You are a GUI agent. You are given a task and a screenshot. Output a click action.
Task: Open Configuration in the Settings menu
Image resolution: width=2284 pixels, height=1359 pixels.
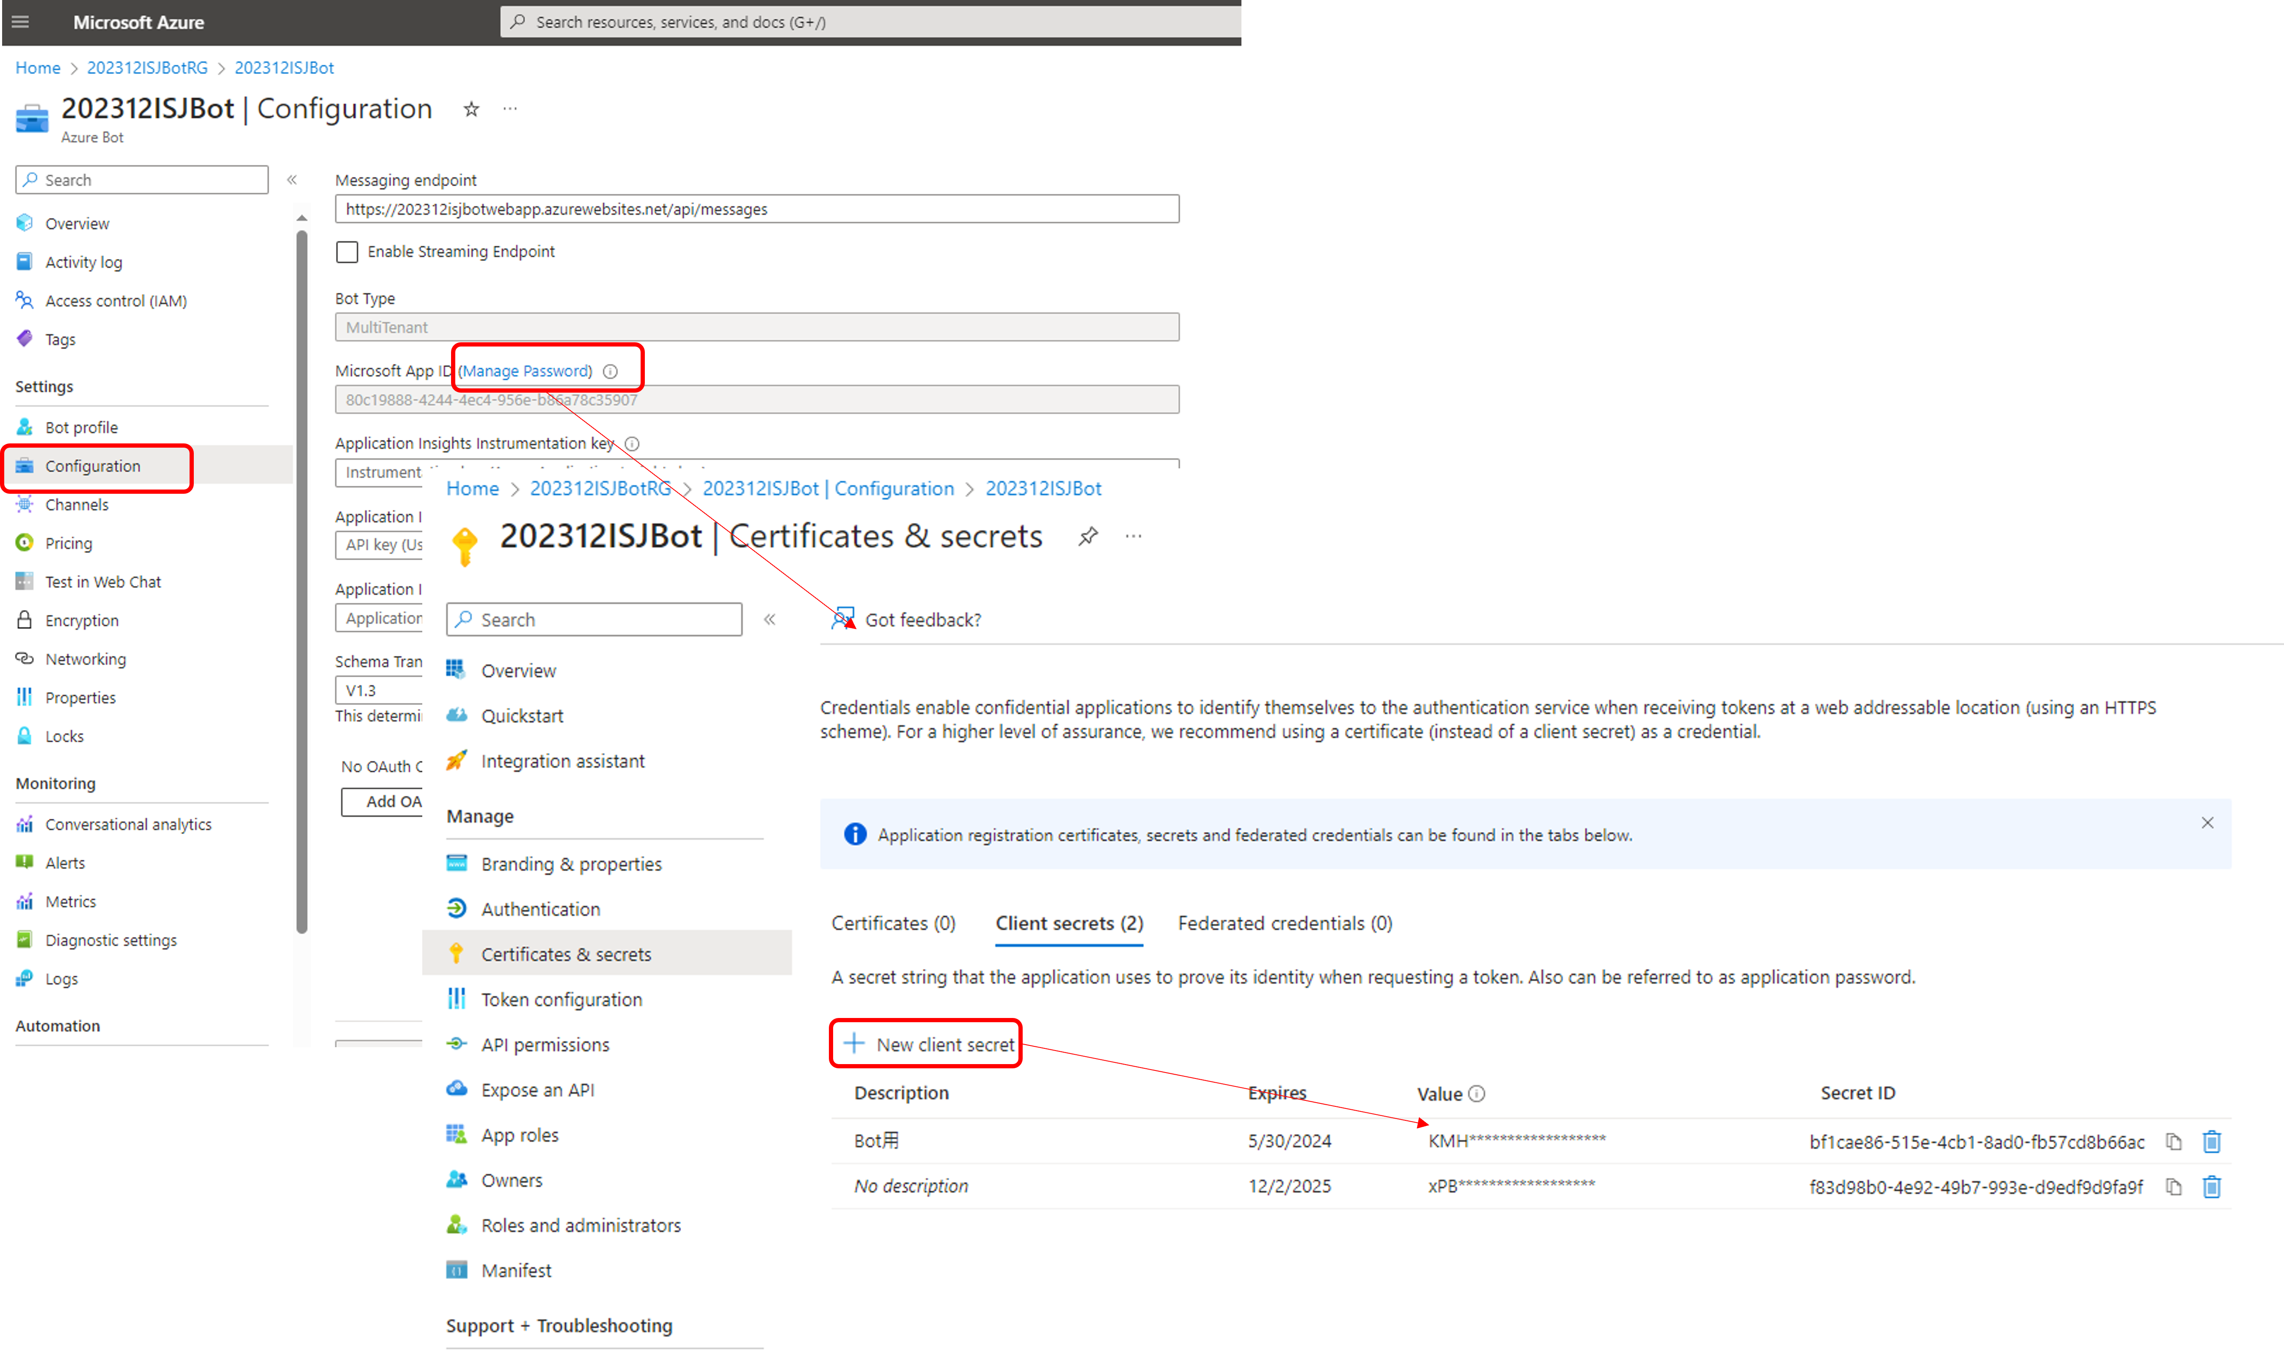click(x=93, y=466)
